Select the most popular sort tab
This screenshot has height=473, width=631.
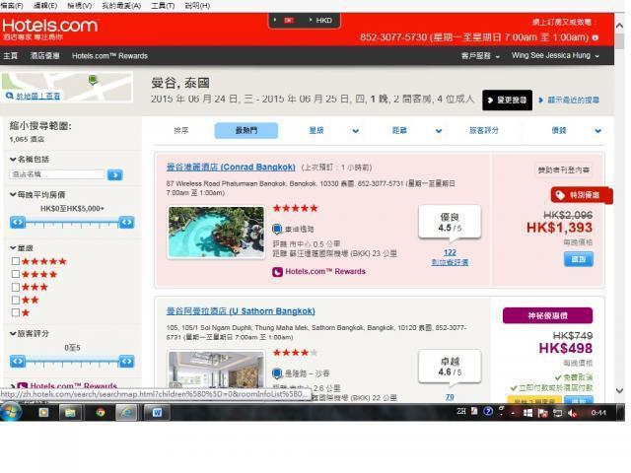tap(246, 131)
